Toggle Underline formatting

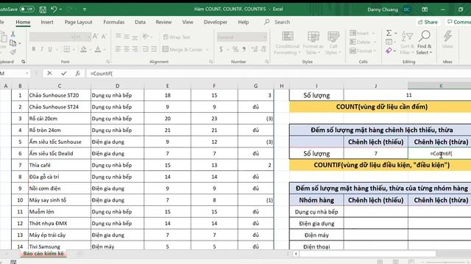click(x=50, y=49)
